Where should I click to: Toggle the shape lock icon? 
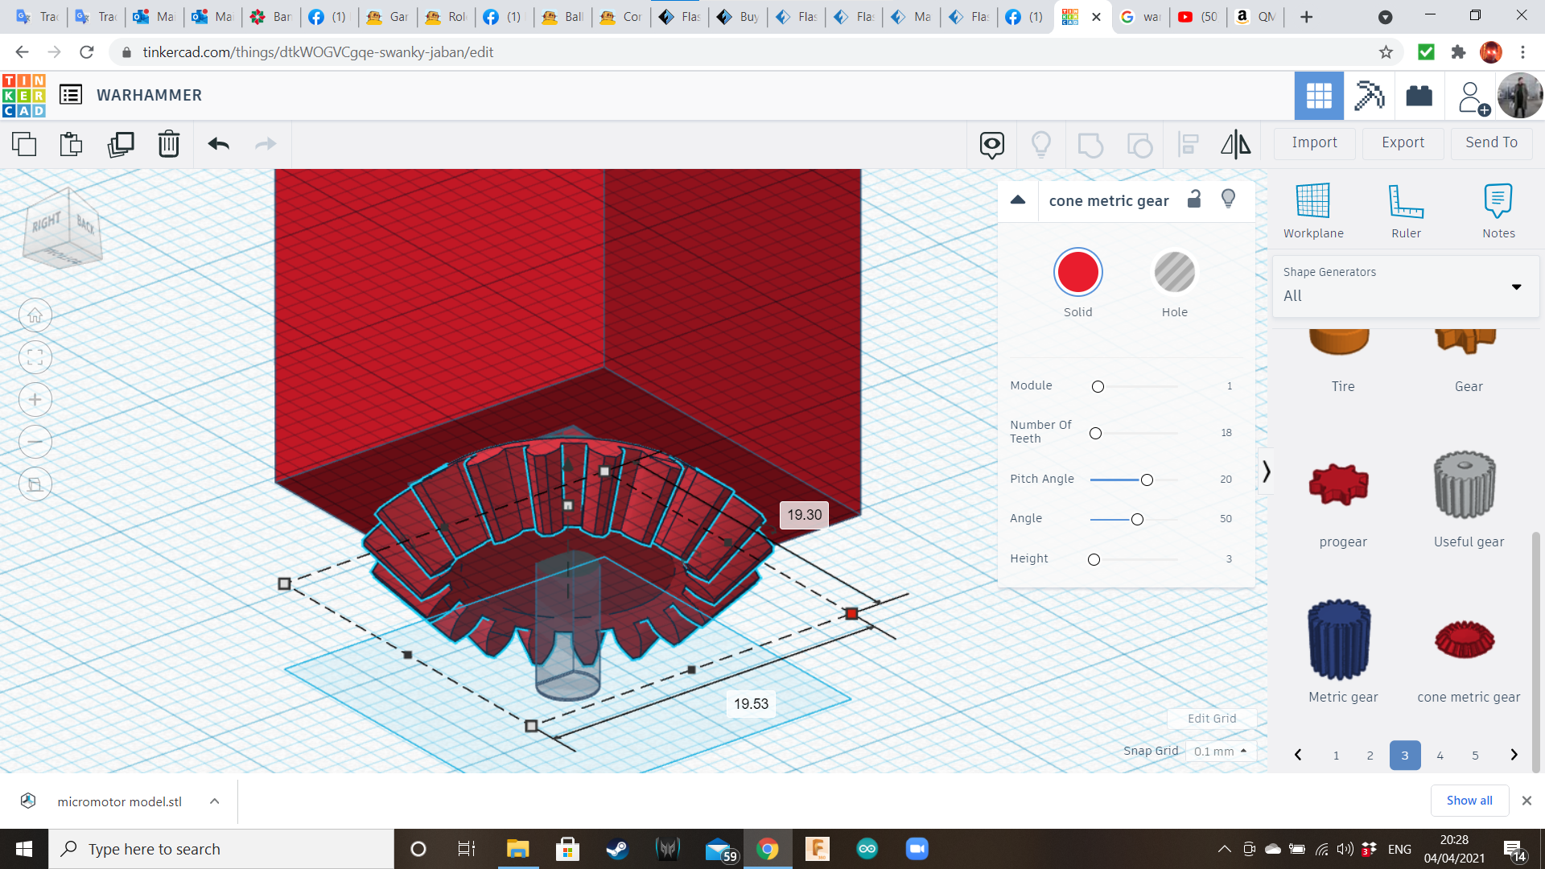click(1194, 200)
